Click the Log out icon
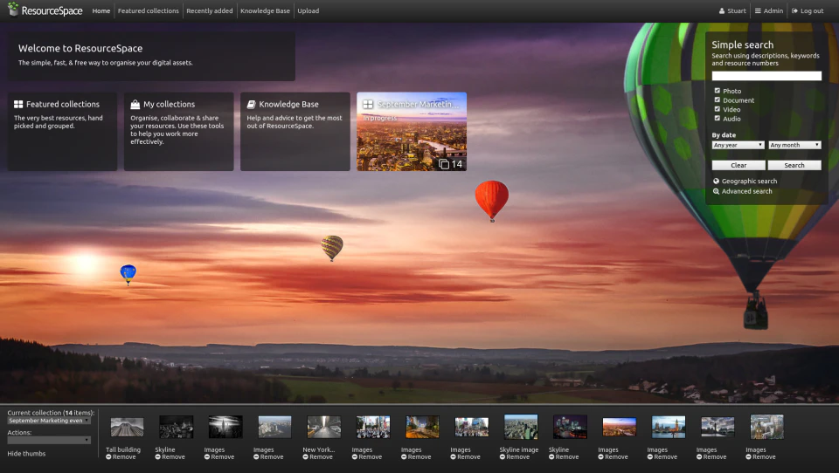This screenshot has height=473, width=839. click(794, 10)
